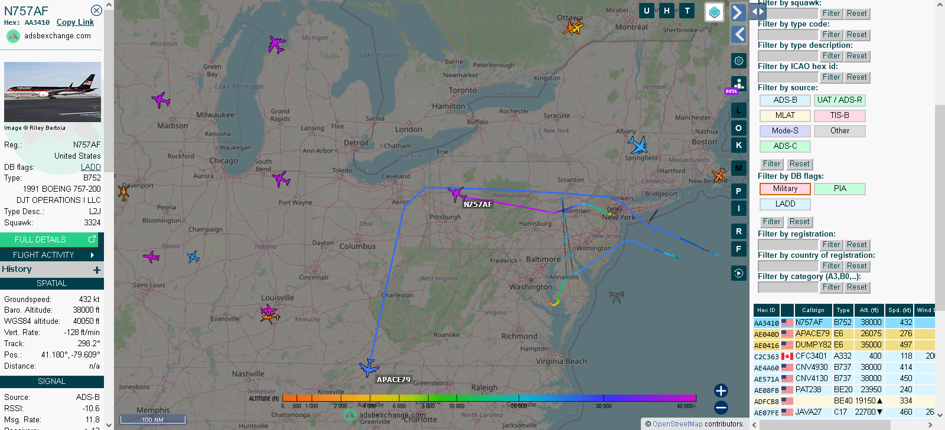This screenshot has width=945, height=430.
Task: Select the magenta aircraft near South Bend
Action: click(x=281, y=178)
